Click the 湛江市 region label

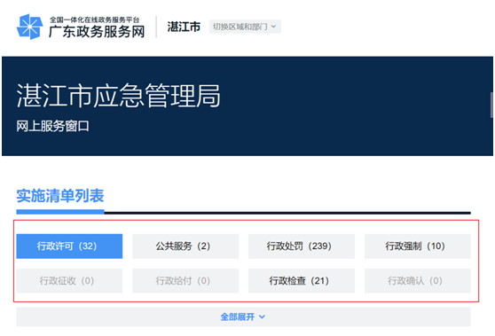coord(184,27)
